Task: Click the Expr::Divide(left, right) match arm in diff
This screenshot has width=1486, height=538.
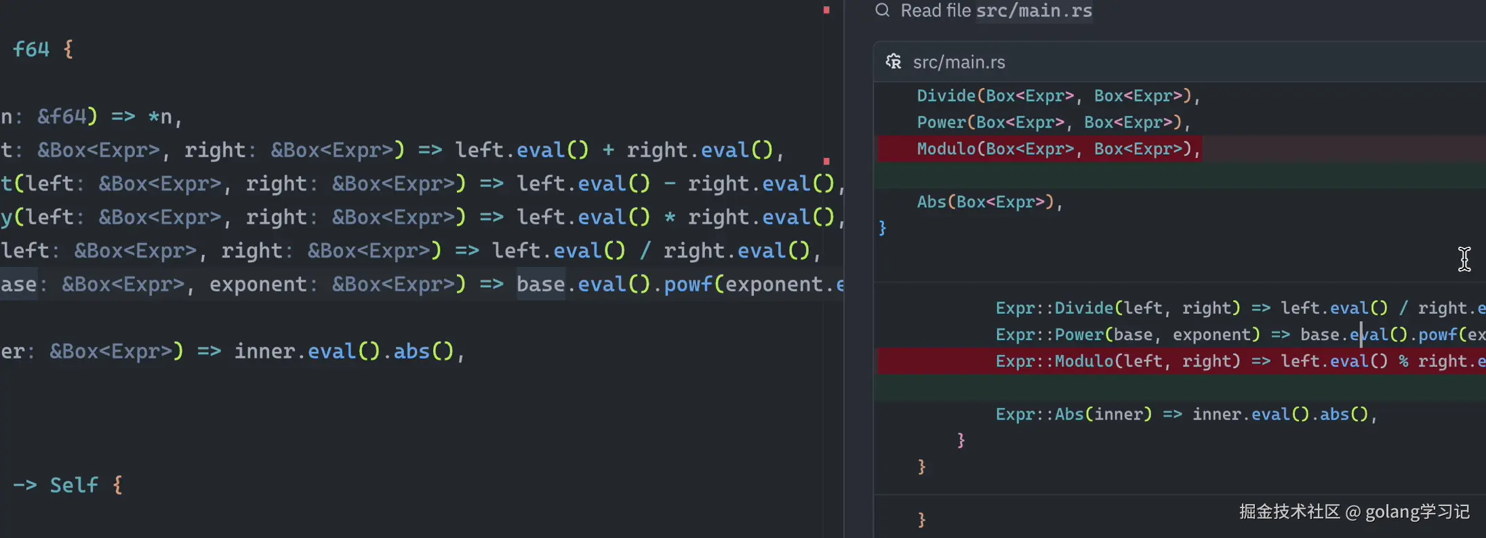Action: (x=1240, y=308)
